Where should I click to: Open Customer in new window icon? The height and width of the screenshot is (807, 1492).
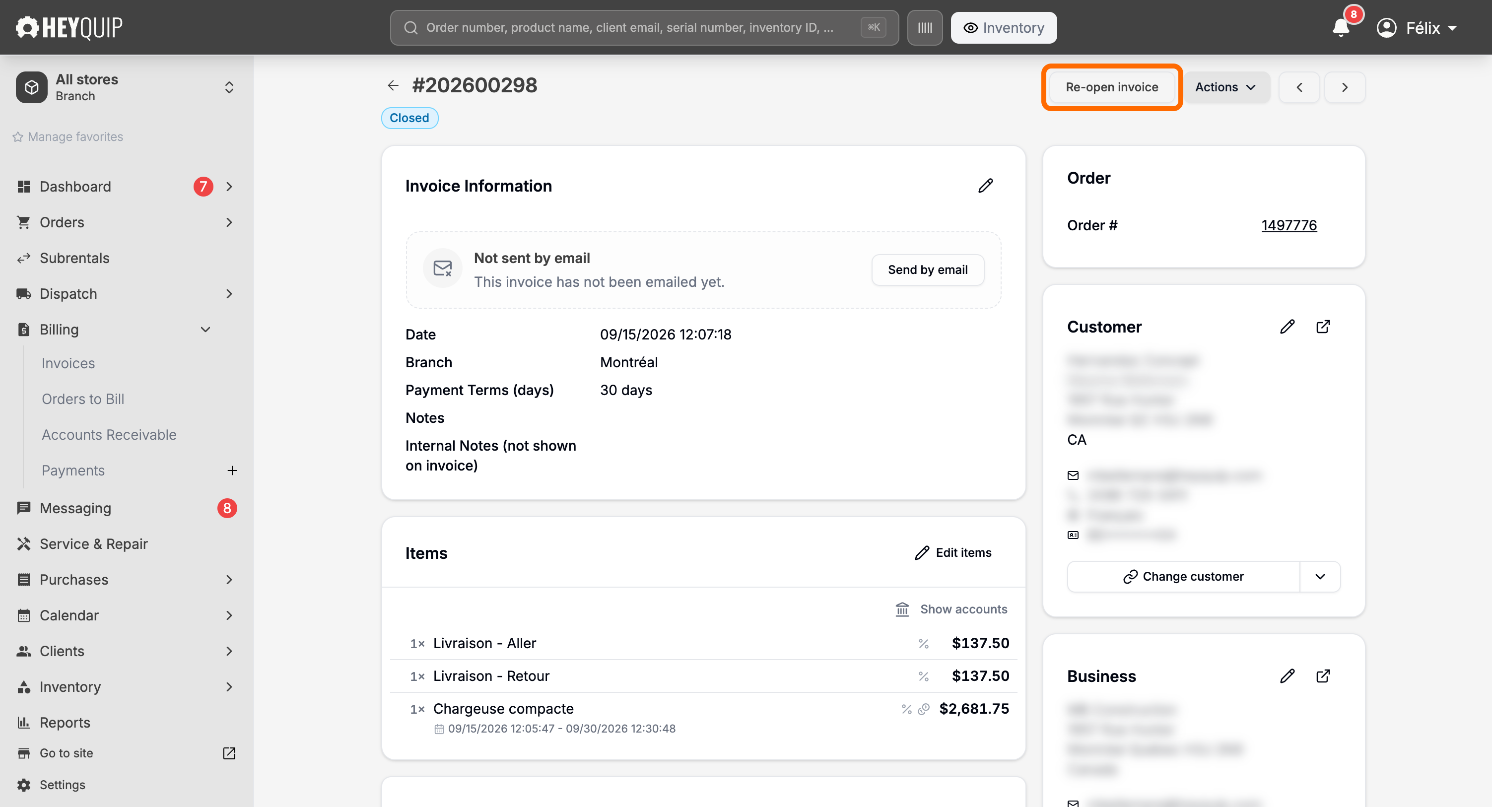(x=1323, y=327)
